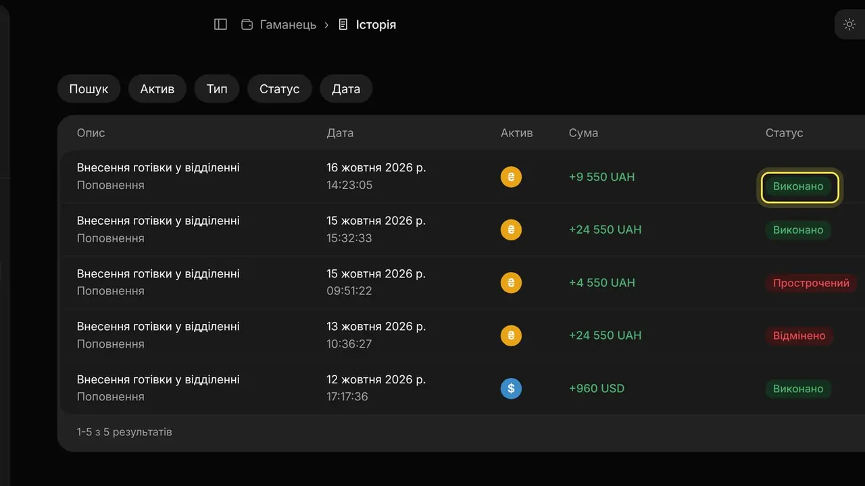Click the Сума column header
The height and width of the screenshot is (486, 865).
click(583, 133)
